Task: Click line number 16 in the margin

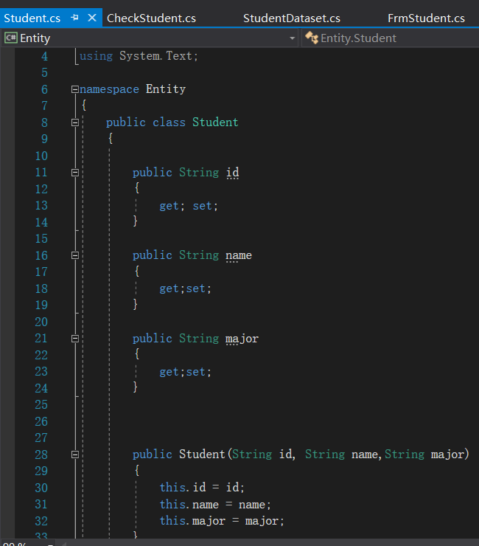Action: click(41, 255)
